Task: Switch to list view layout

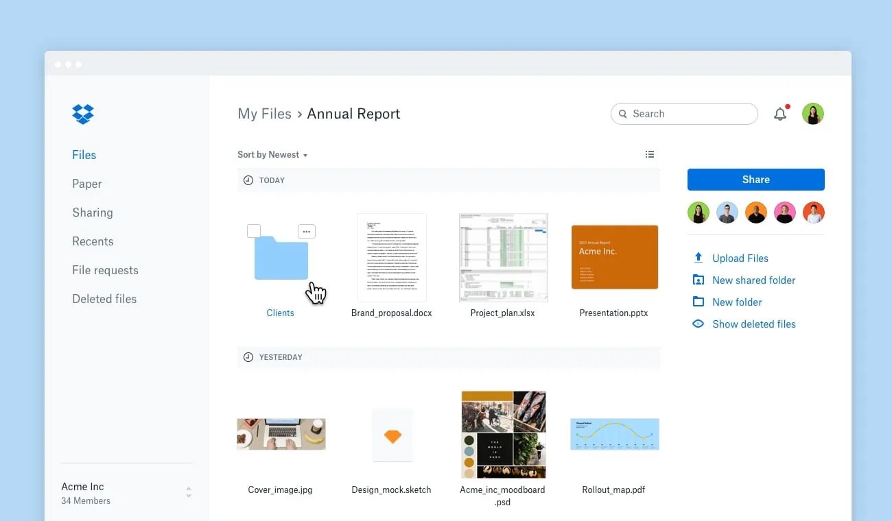Action: pyautogui.click(x=650, y=154)
